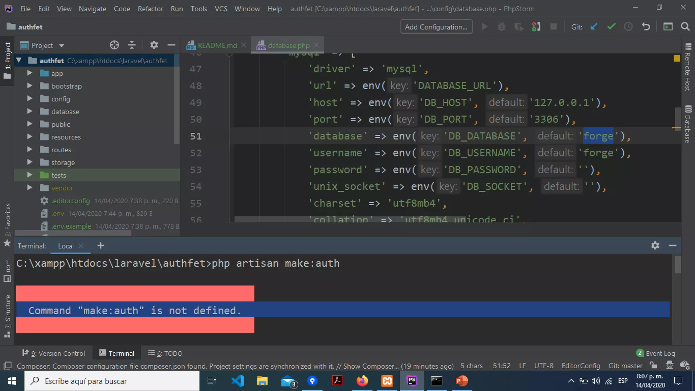Add new terminal session with plus icon
The width and height of the screenshot is (695, 391).
tap(100, 246)
